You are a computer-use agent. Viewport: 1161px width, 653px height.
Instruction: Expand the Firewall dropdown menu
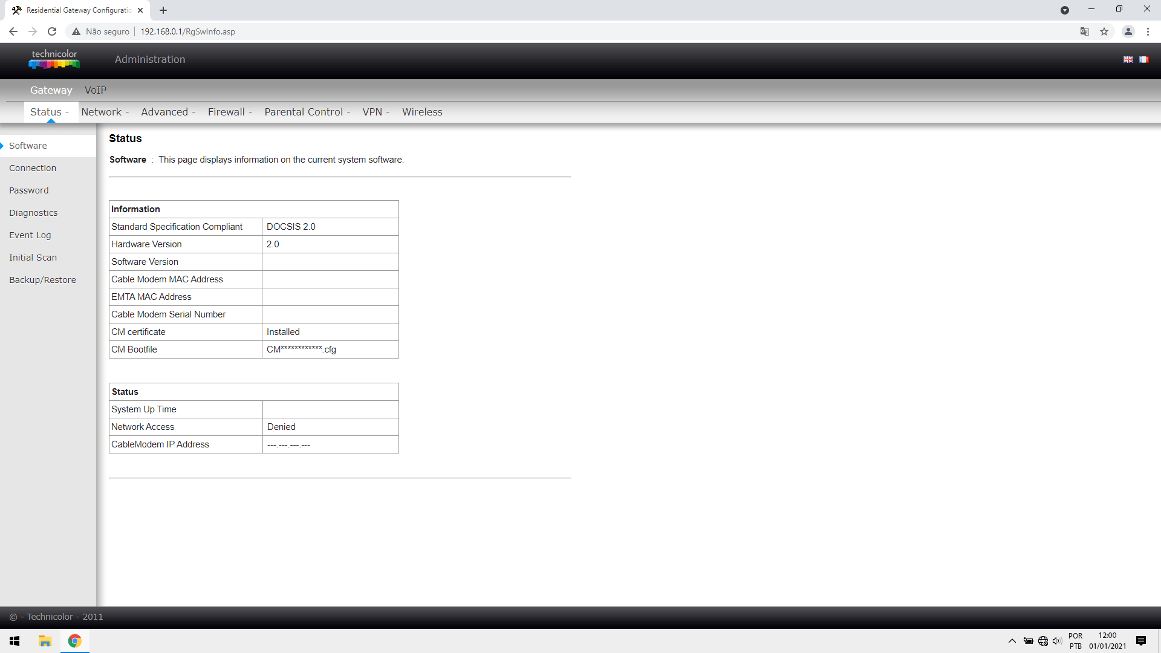pyautogui.click(x=228, y=112)
